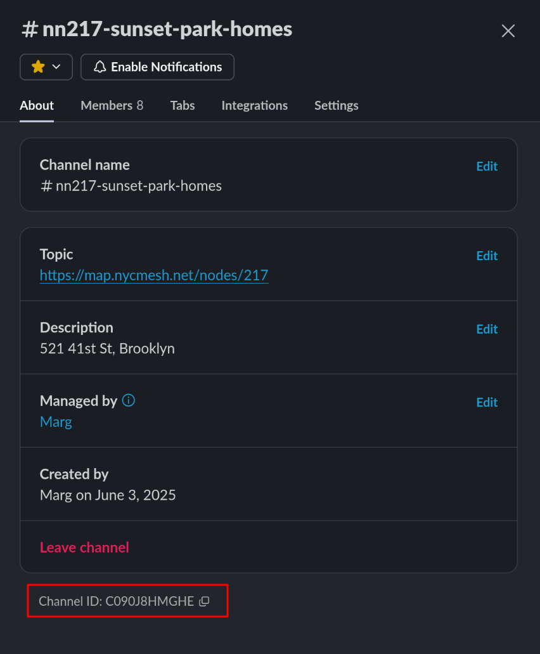Open Marg's profile under Managed by
This screenshot has height=654, width=540.
pyautogui.click(x=56, y=422)
